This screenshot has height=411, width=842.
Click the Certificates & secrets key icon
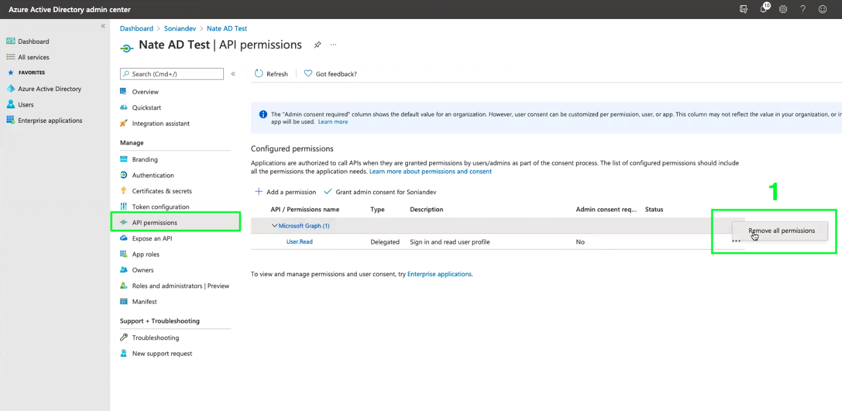click(x=124, y=191)
